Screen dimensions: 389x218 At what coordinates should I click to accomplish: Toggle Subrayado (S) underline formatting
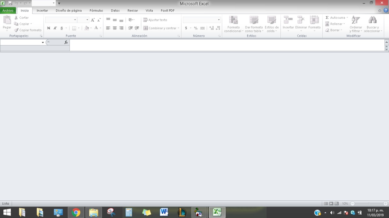pos(62,28)
